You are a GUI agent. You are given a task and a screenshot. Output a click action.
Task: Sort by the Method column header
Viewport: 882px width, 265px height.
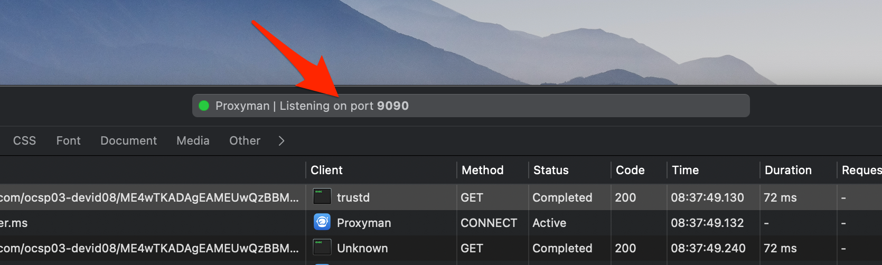[482, 170]
